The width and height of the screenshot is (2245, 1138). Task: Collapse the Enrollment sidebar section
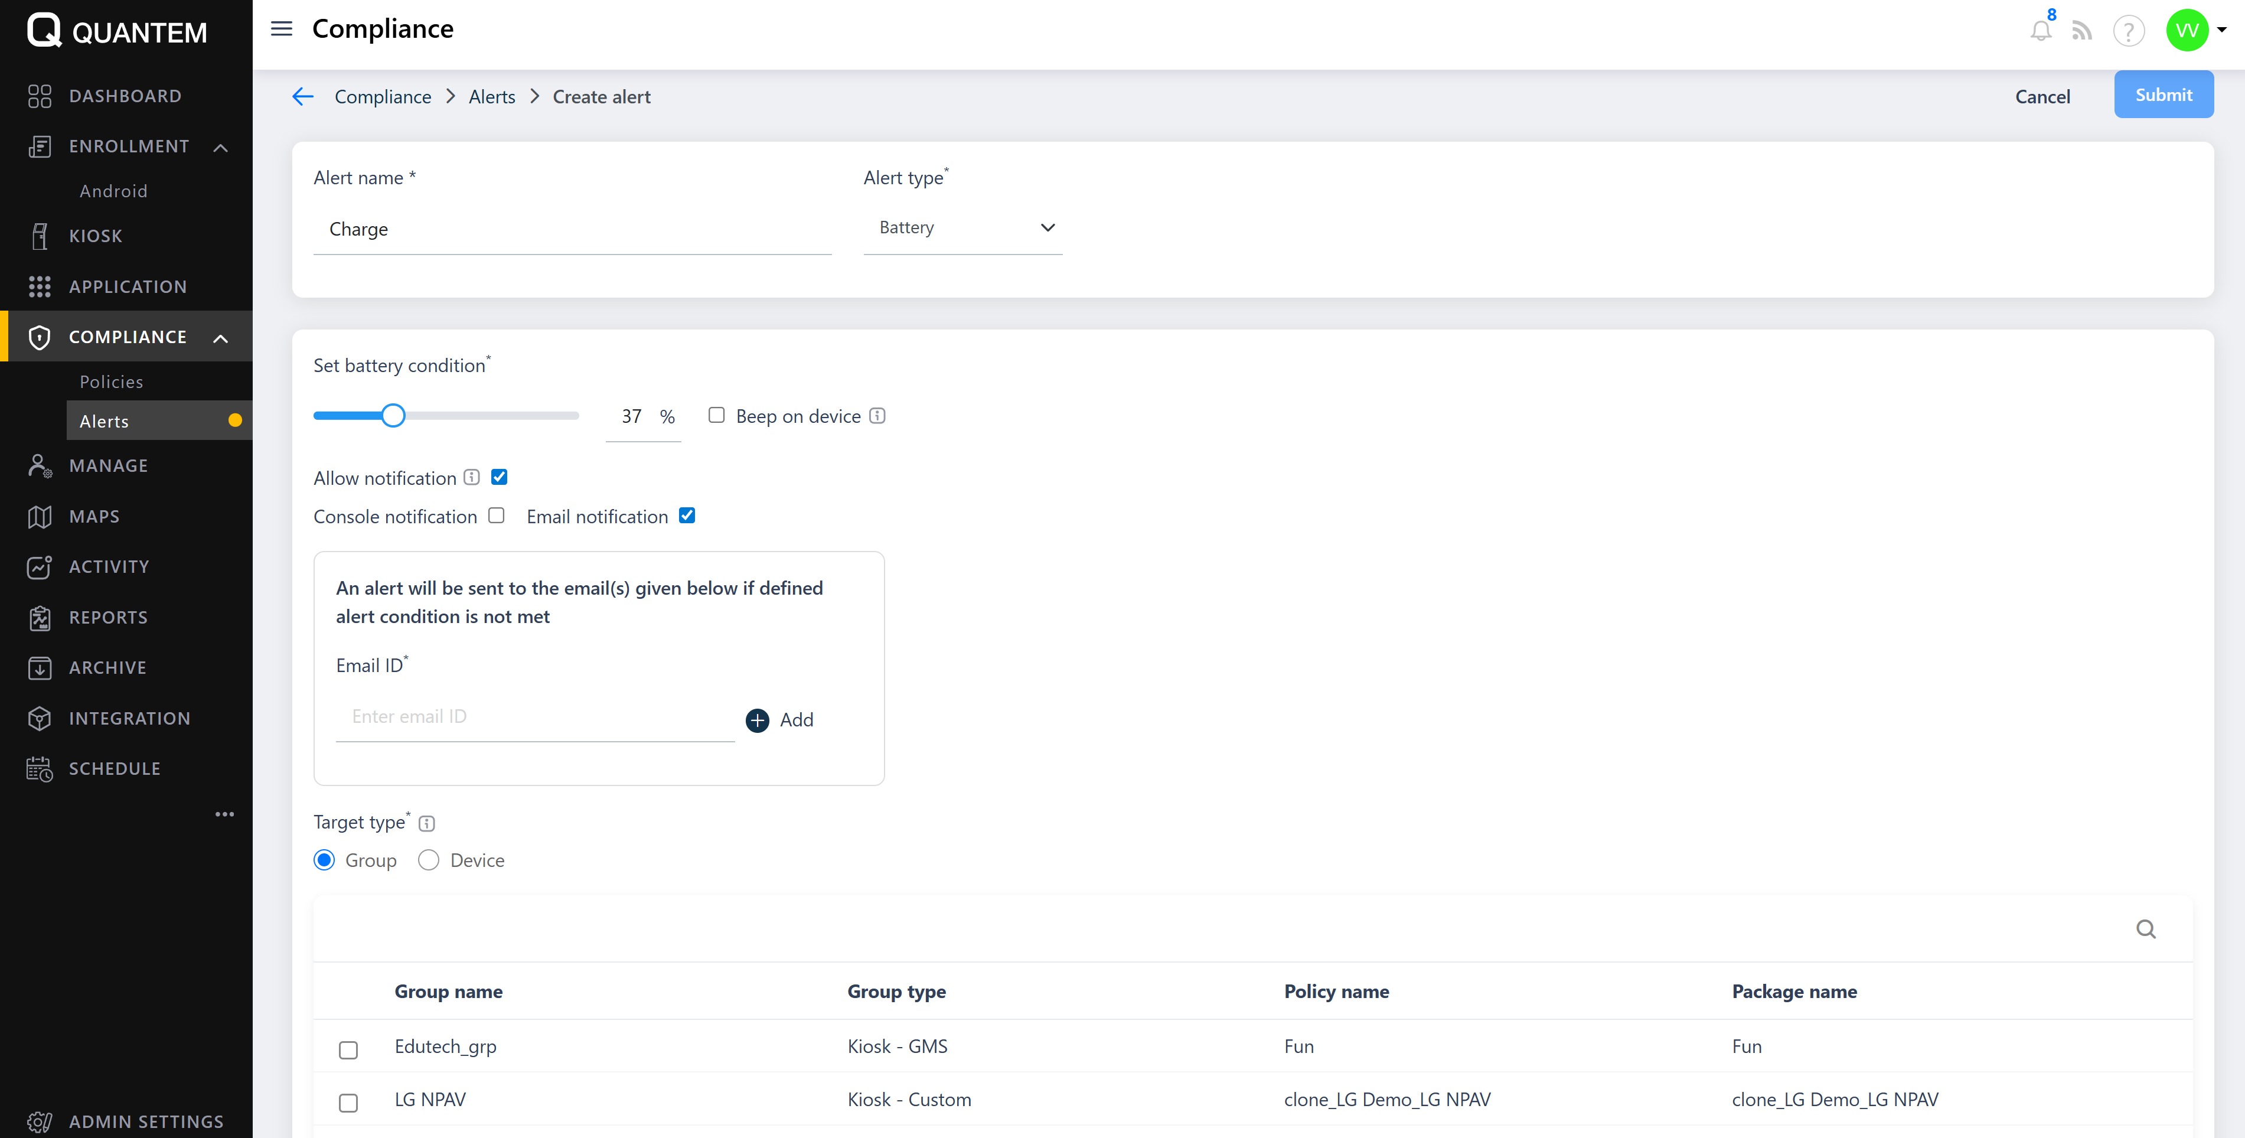click(220, 147)
